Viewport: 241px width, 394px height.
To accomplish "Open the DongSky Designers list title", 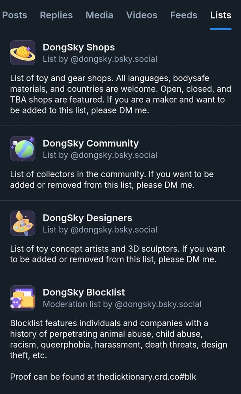I will click(87, 218).
